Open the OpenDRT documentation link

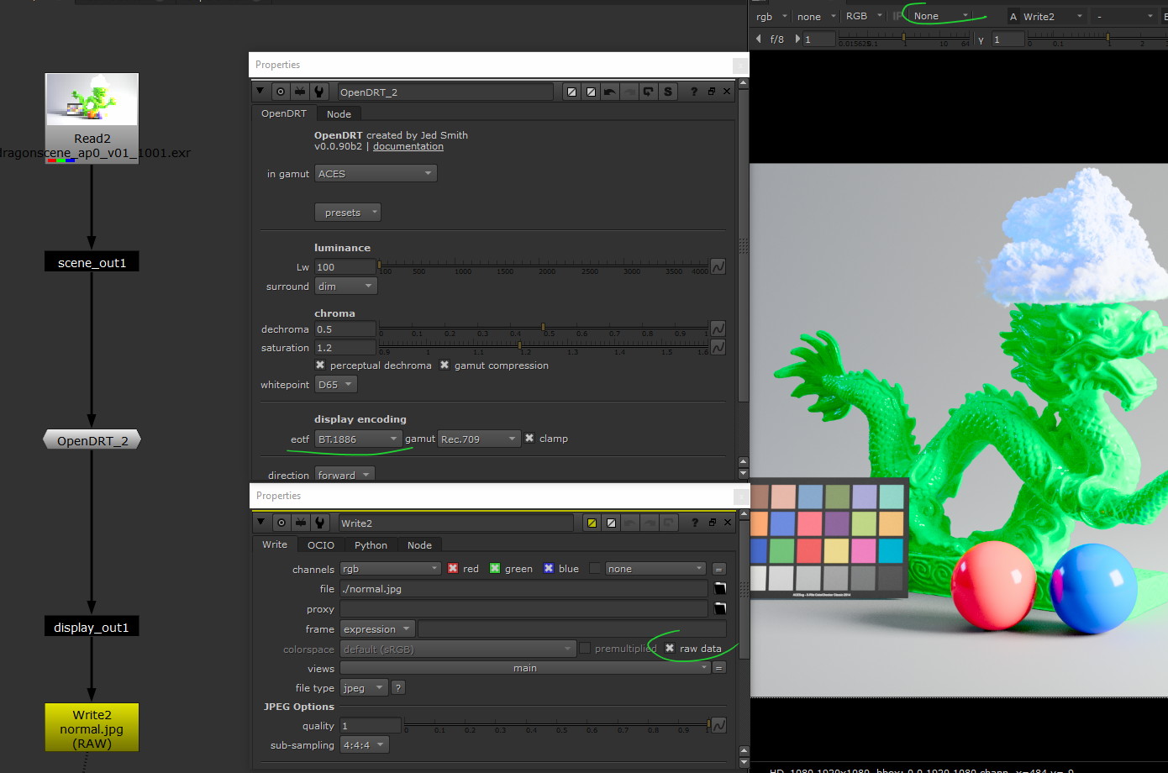coord(408,146)
